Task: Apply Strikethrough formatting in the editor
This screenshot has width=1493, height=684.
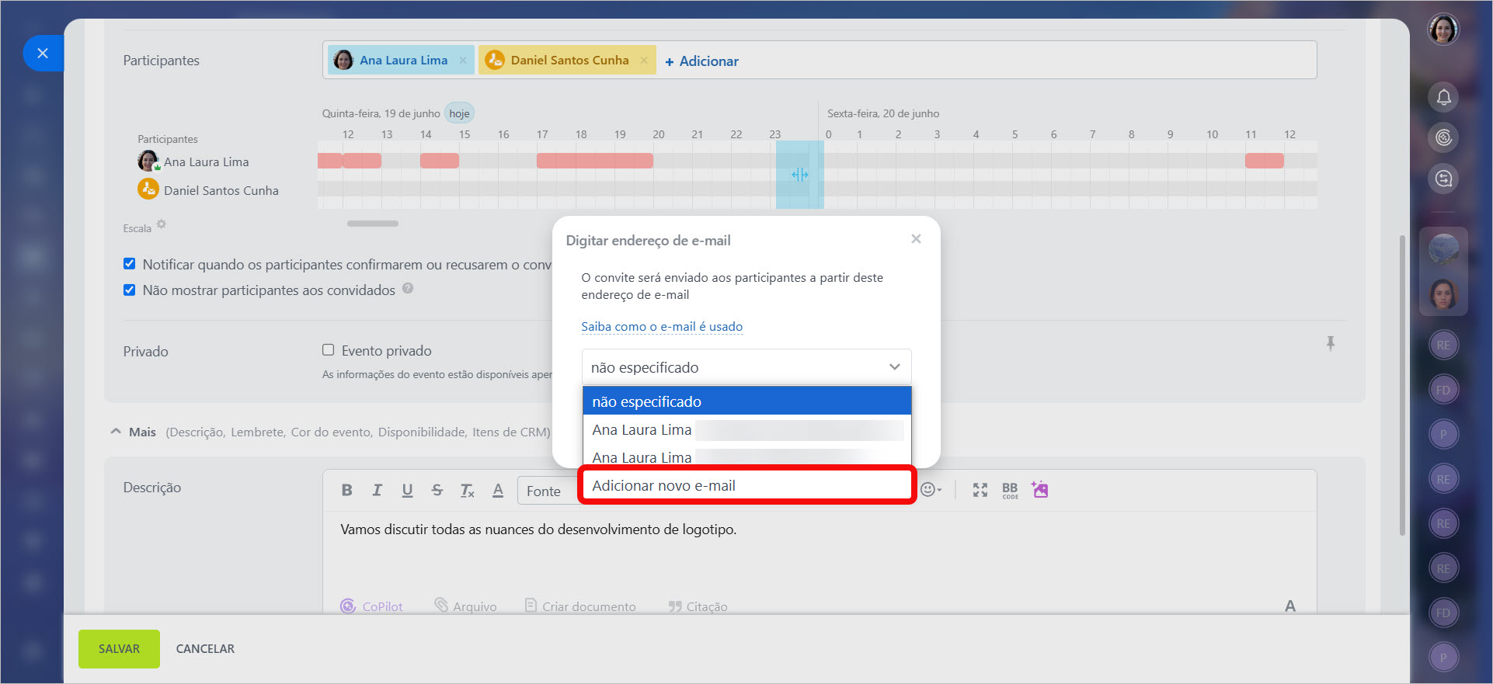Action: 437,490
